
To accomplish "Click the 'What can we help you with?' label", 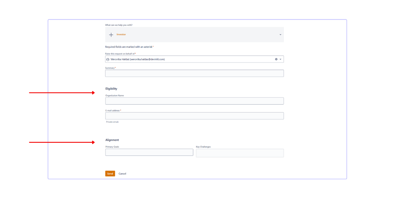I will coord(119,25).
